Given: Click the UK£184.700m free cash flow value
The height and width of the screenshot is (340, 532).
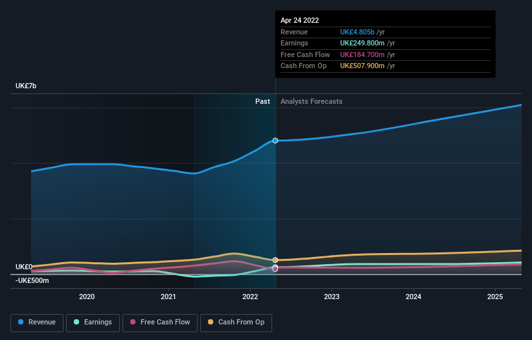Looking at the screenshot, I should 362,55.
